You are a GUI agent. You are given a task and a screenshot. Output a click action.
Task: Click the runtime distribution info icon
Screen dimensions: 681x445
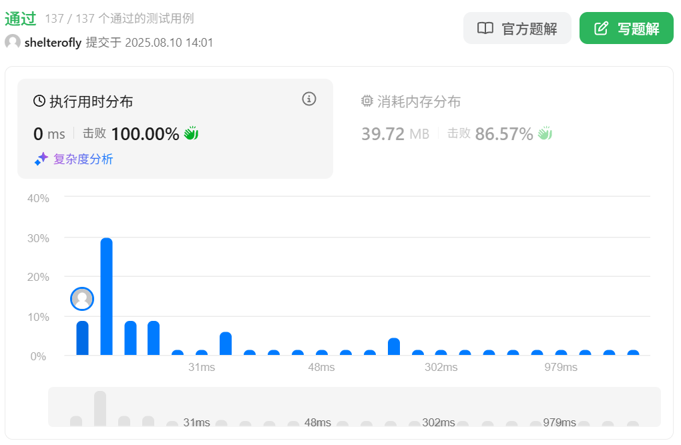coord(309,99)
